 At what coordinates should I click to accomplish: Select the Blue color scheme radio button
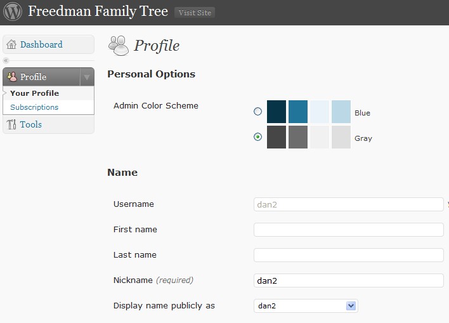pos(257,112)
